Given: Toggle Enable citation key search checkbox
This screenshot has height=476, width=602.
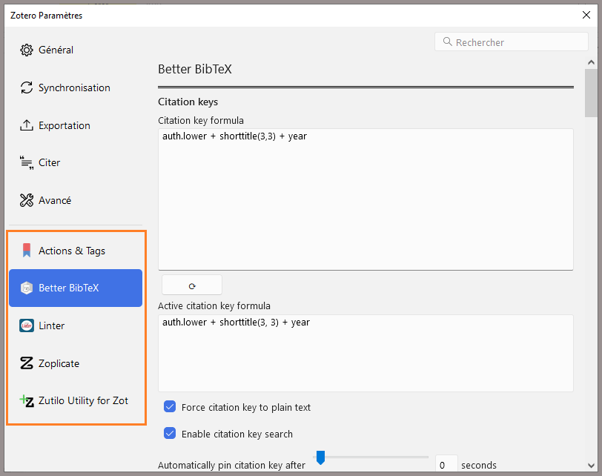Looking at the screenshot, I should [170, 433].
